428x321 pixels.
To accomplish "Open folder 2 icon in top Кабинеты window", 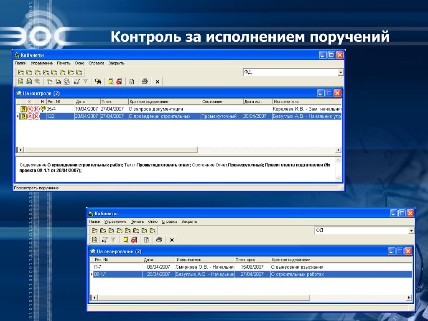I will [x=29, y=73].
